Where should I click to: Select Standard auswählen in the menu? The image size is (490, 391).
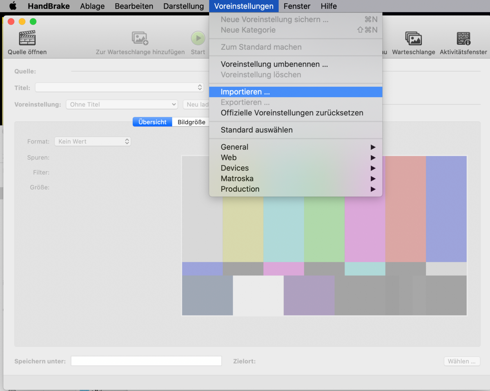coord(296,130)
